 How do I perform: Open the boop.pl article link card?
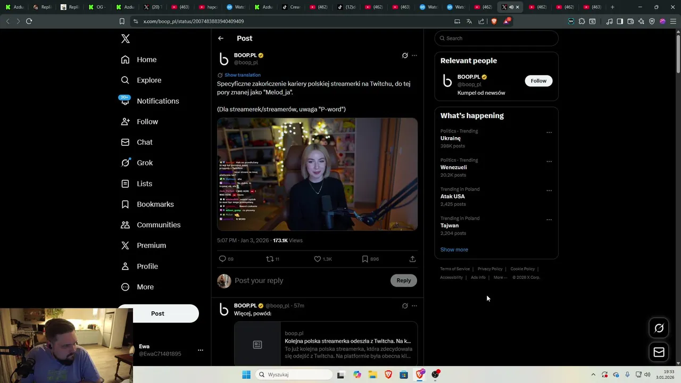tap(326, 344)
